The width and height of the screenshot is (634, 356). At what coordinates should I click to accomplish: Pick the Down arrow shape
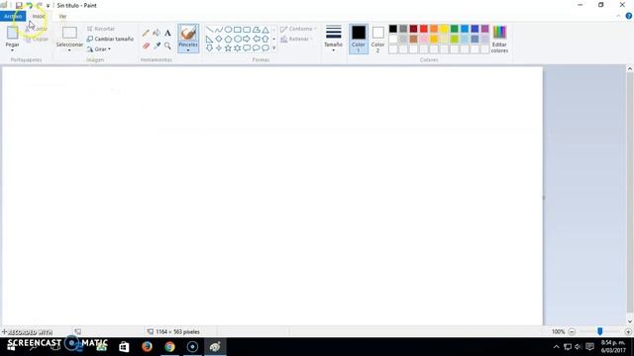pos(209,48)
